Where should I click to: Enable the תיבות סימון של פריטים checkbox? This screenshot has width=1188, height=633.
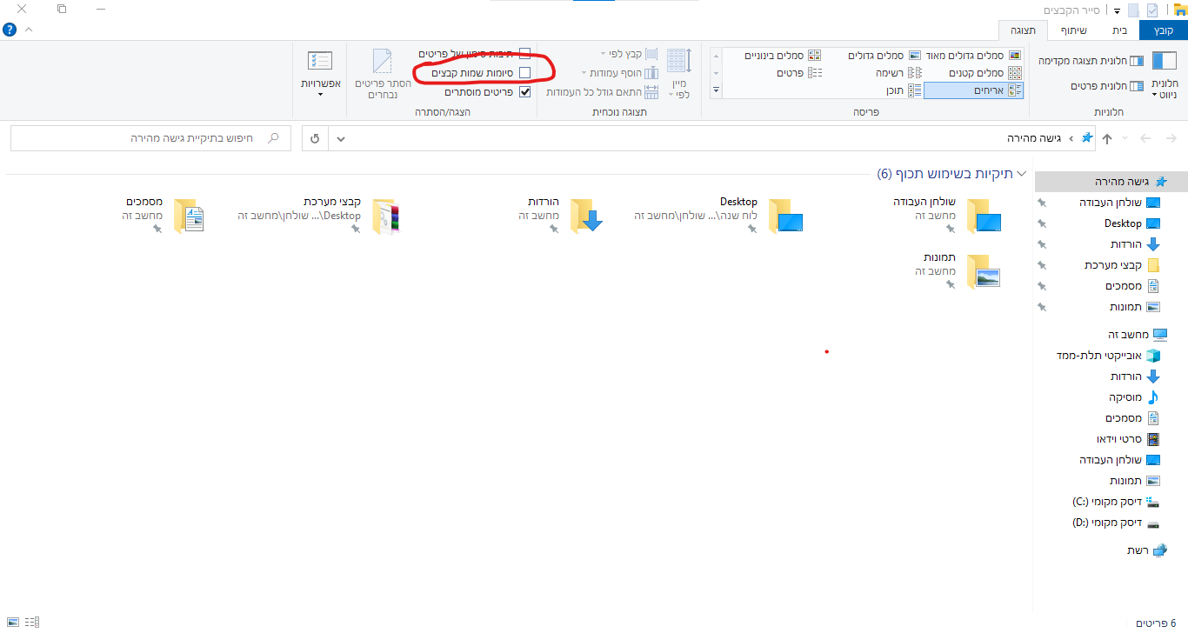pyautogui.click(x=524, y=54)
